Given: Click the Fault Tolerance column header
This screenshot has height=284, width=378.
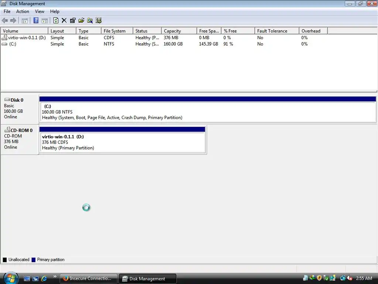Looking at the screenshot, I should tap(277, 31).
